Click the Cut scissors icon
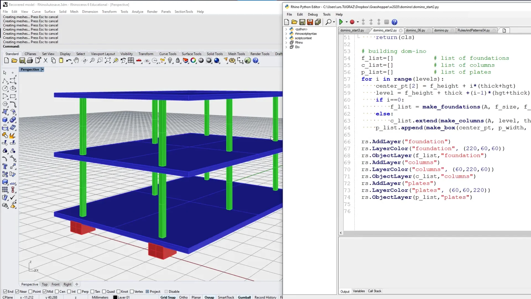The width and height of the screenshot is (531, 299). tap(46, 61)
